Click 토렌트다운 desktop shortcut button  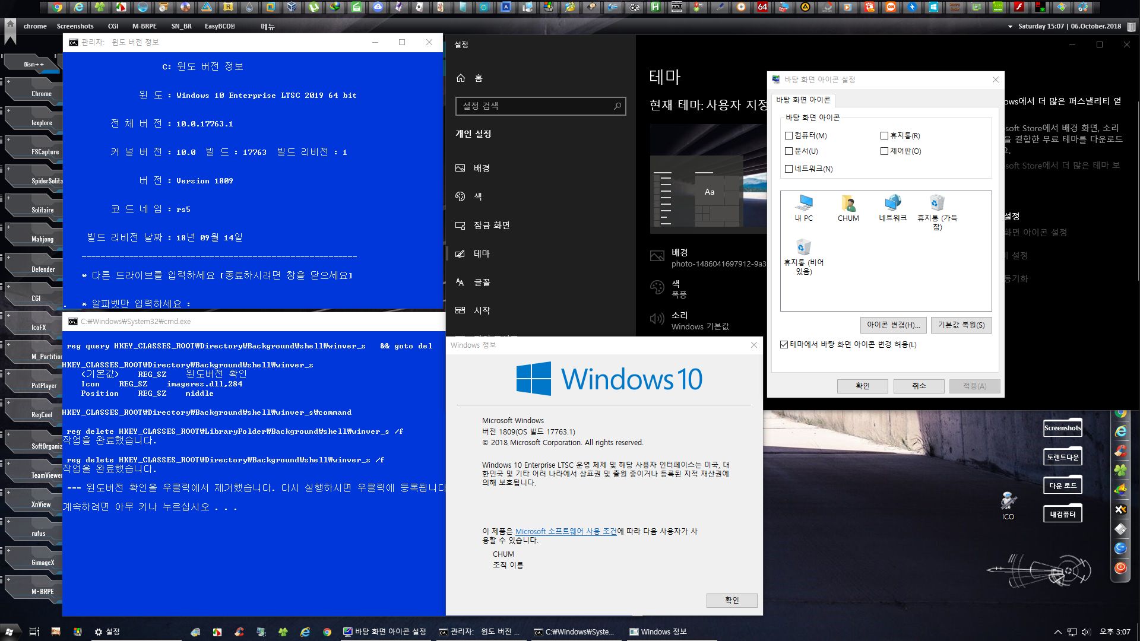coord(1062,457)
